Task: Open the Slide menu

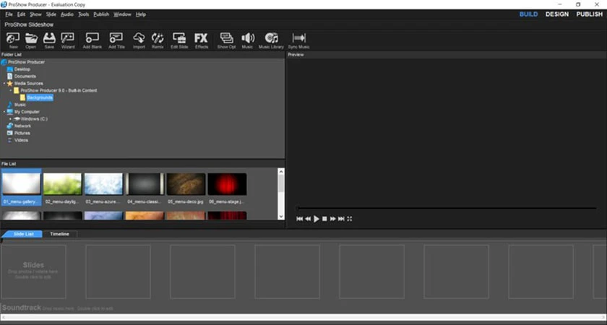Action: click(x=51, y=14)
